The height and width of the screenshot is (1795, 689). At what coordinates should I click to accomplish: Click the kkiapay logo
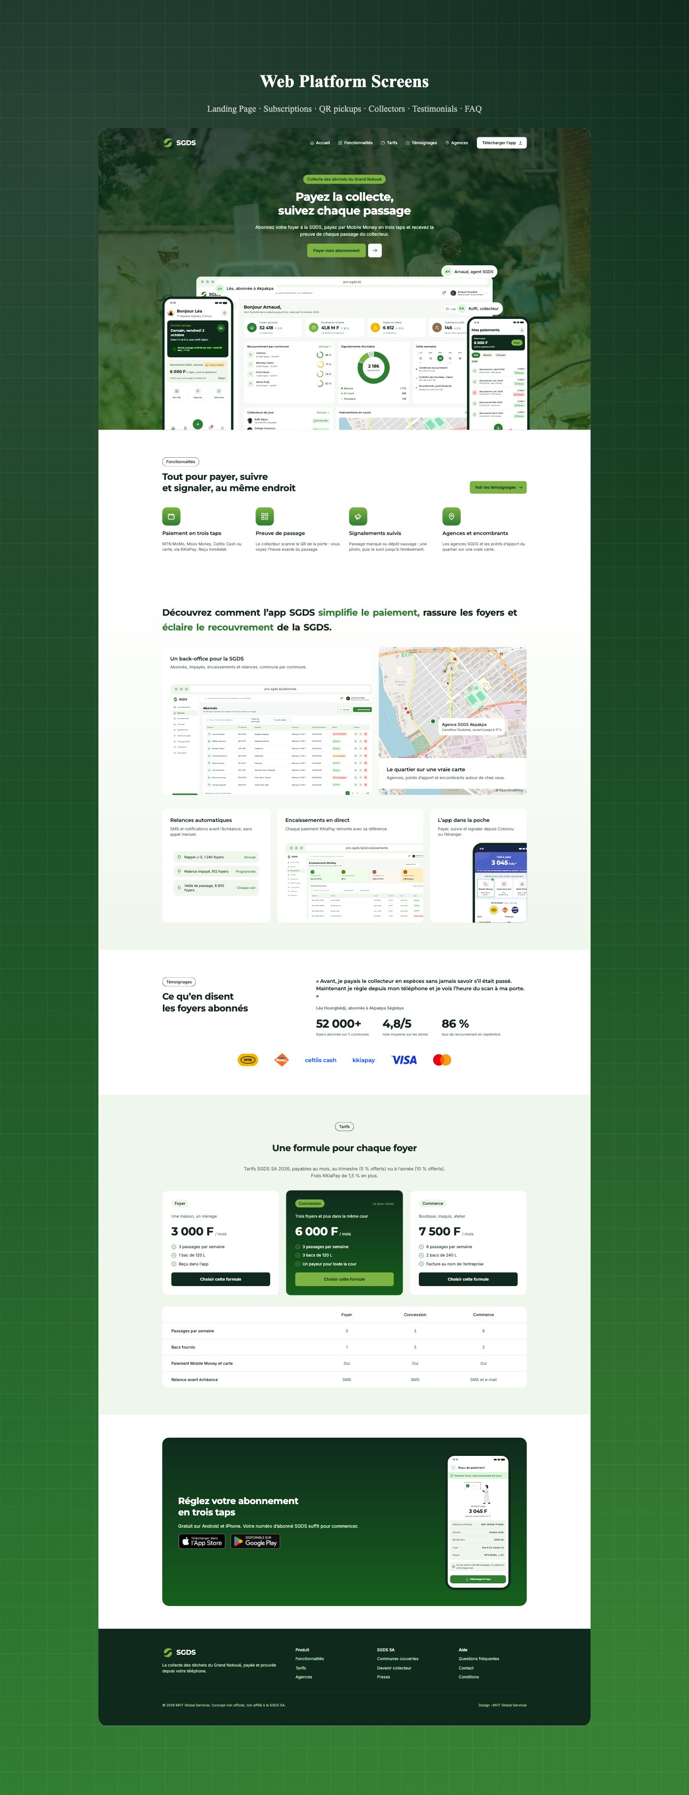click(364, 1060)
